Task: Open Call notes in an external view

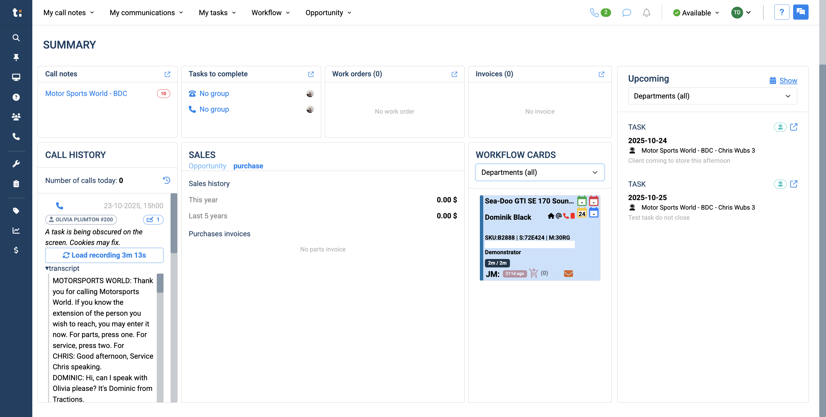Action: tap(167, 74)
